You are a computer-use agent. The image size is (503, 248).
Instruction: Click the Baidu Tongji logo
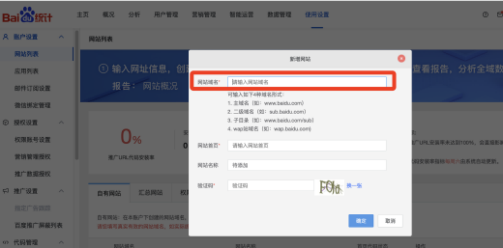click(x=27, y=15)
